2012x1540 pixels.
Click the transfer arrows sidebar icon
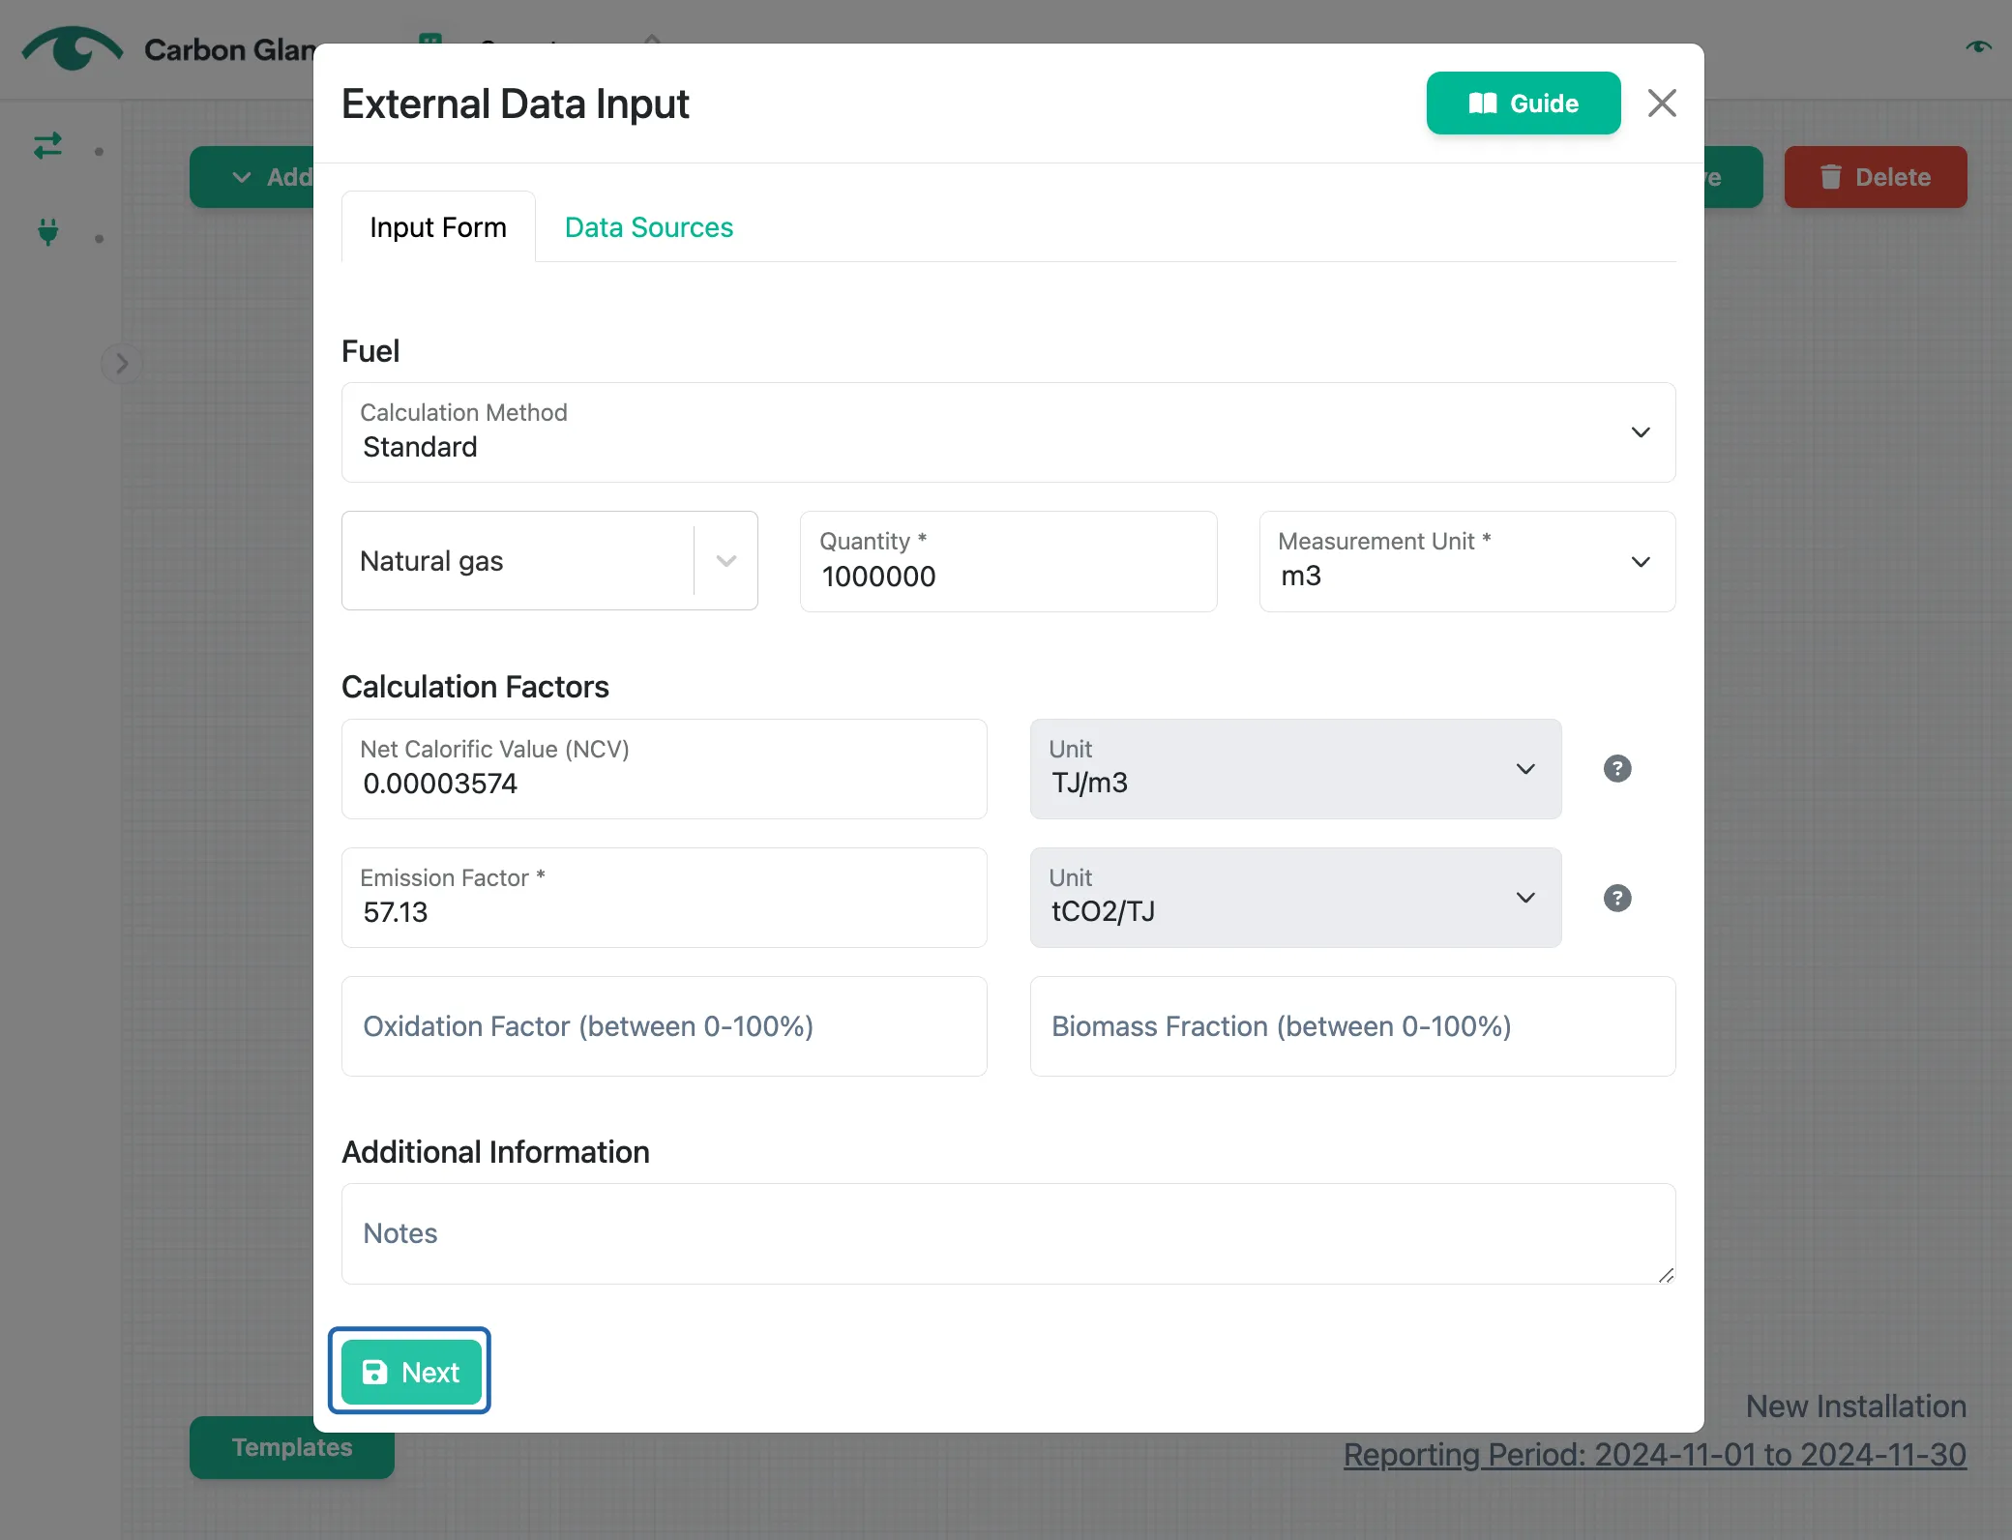(47, 146)
